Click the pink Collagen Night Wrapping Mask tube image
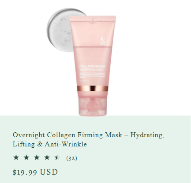The height and width of the screenshot is (183, 191). pos(93,66)
